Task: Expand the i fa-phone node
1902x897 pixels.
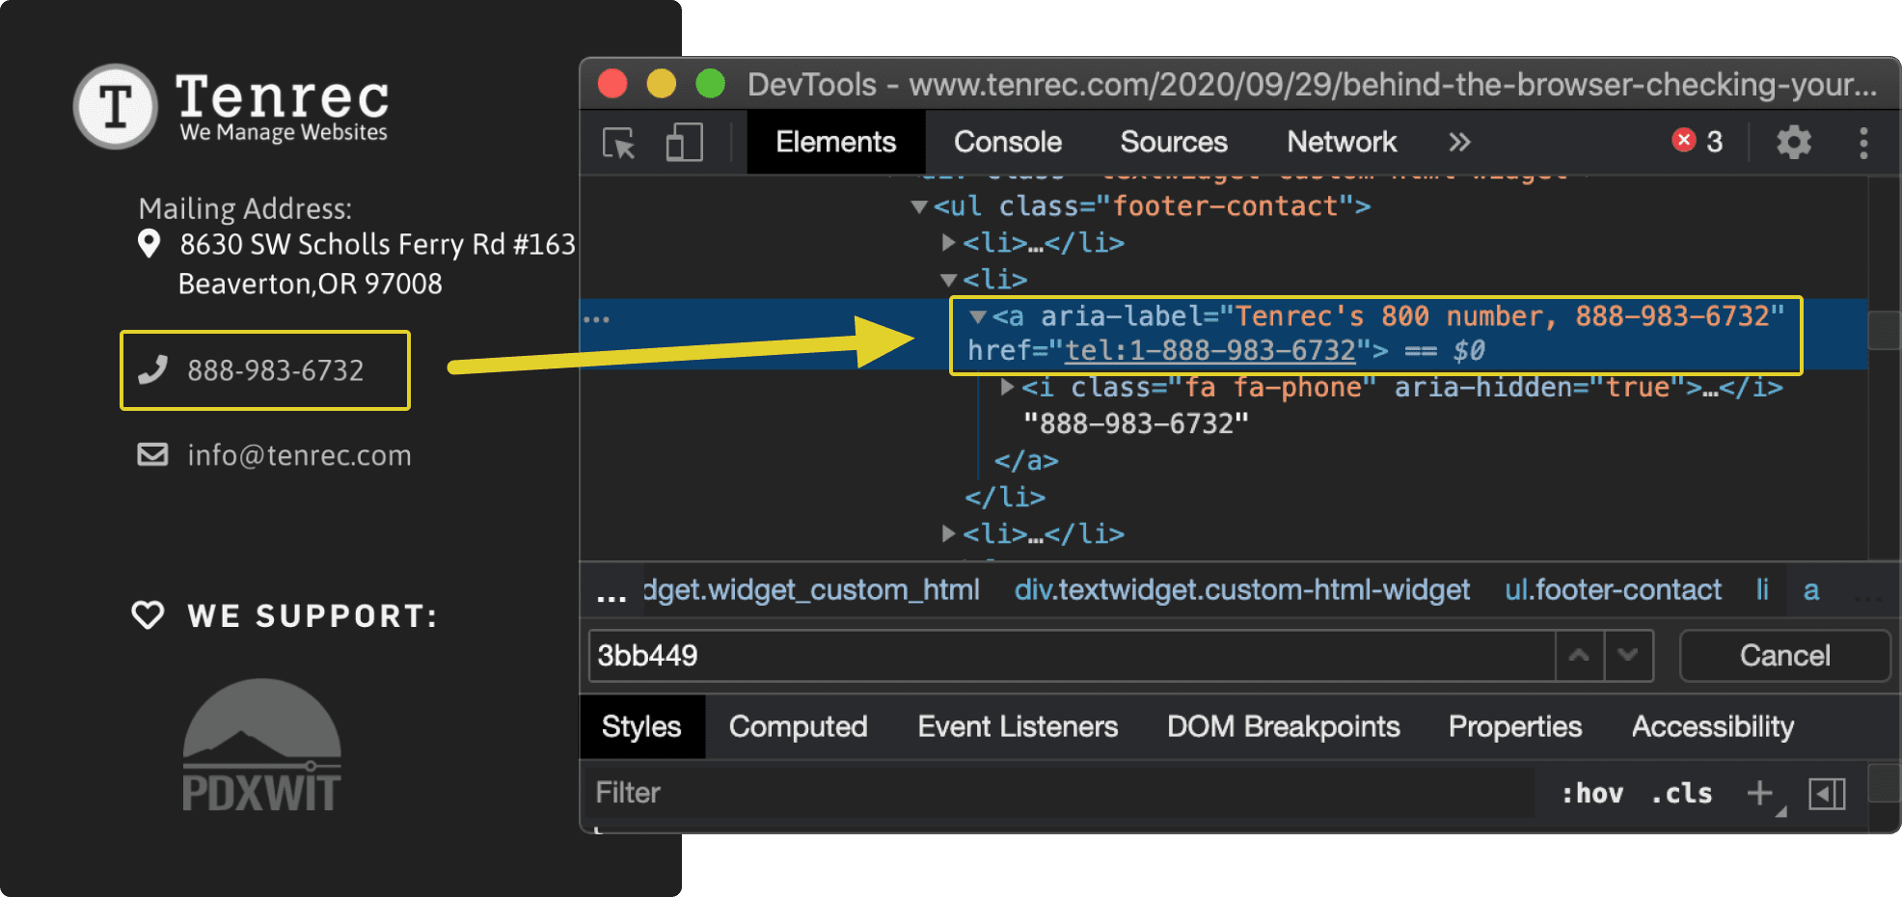Action: click(1007, 388)
